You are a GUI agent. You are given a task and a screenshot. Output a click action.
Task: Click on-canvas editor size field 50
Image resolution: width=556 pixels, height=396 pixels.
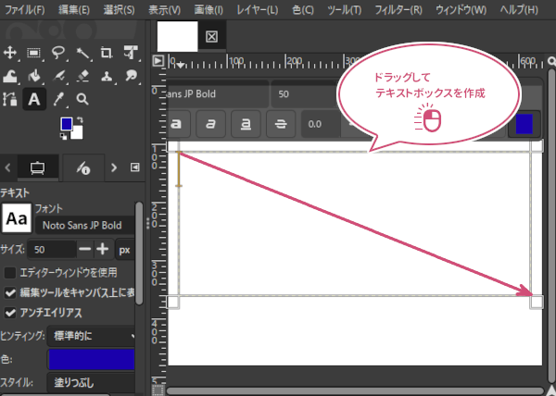[304, 94]
